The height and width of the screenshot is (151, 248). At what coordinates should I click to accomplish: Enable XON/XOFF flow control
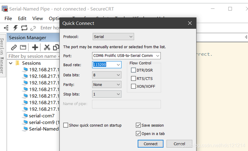click(x=133, y=86)
